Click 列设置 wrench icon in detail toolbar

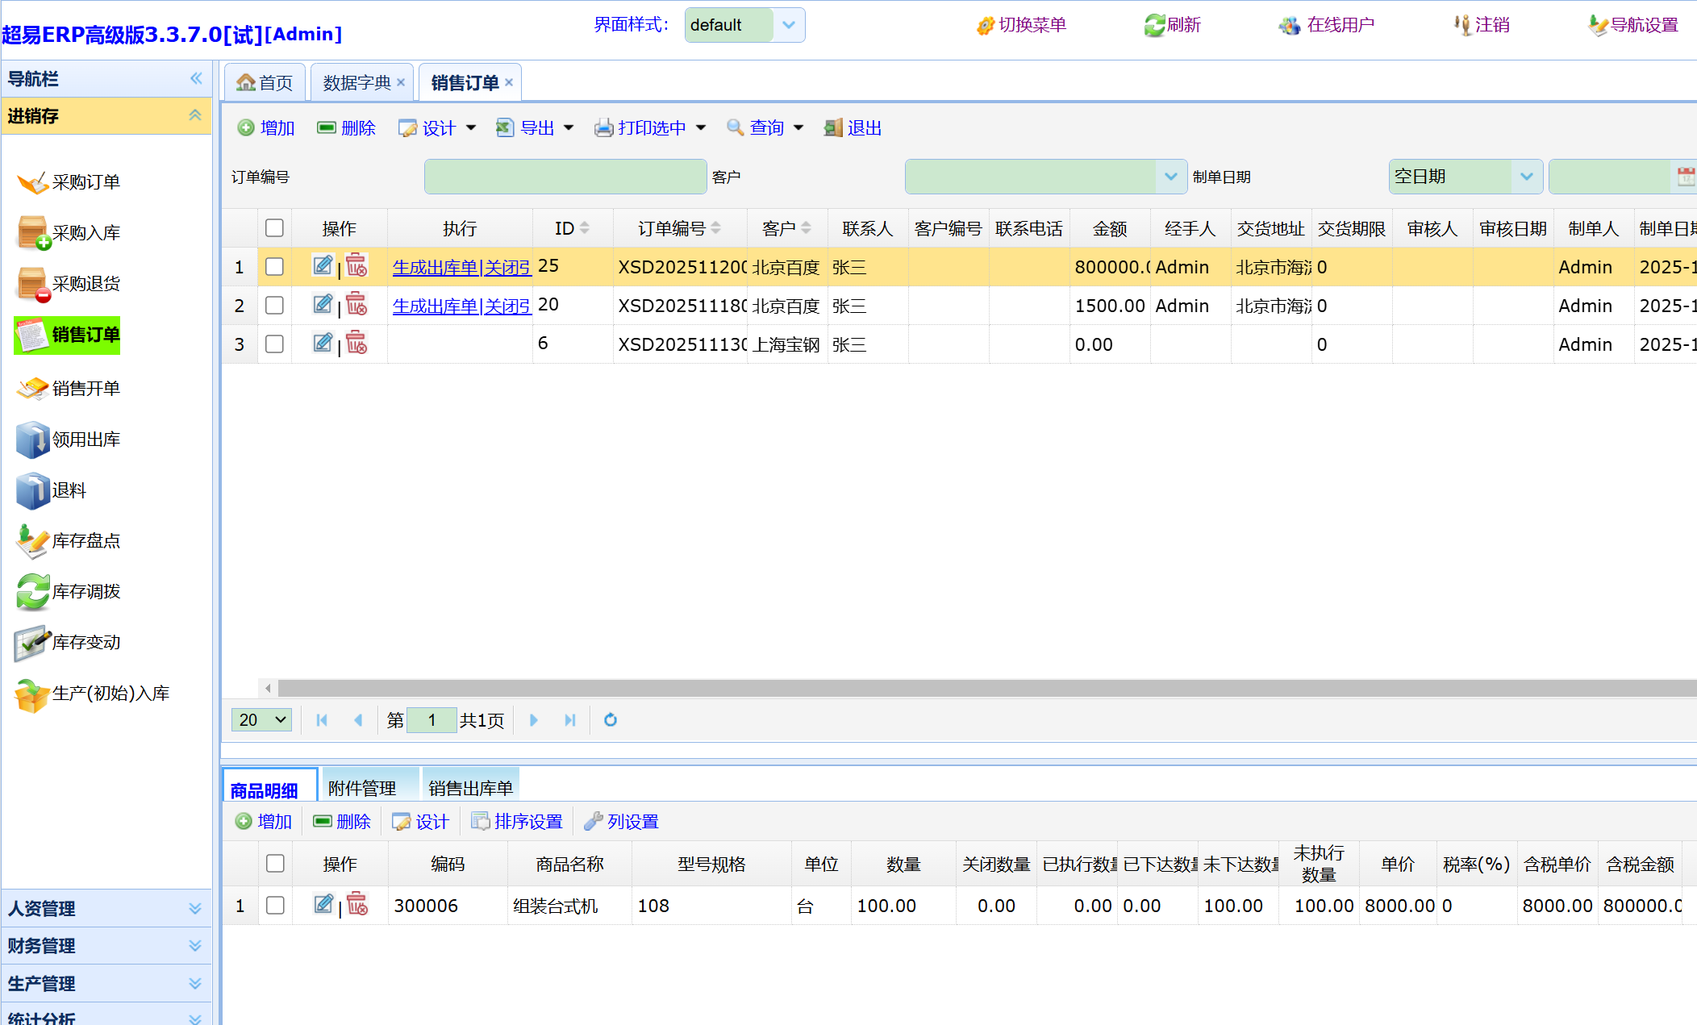594,821
